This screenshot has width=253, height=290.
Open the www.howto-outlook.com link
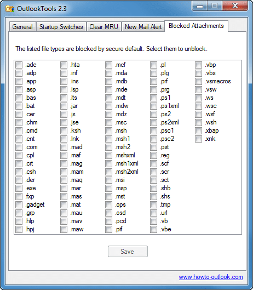click(211, 277)
